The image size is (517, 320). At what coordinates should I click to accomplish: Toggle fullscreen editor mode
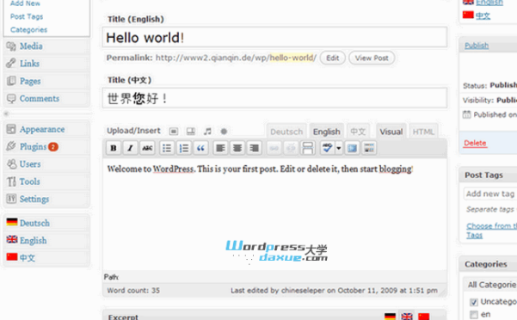click(x=352, y=148)
